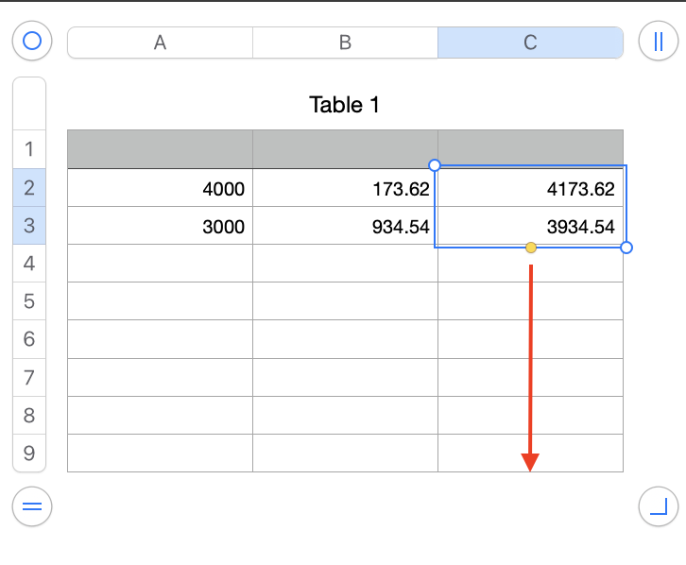Click the table resize corner handle
This screenshot has height=565, width=686.
[x=658, y=506]
